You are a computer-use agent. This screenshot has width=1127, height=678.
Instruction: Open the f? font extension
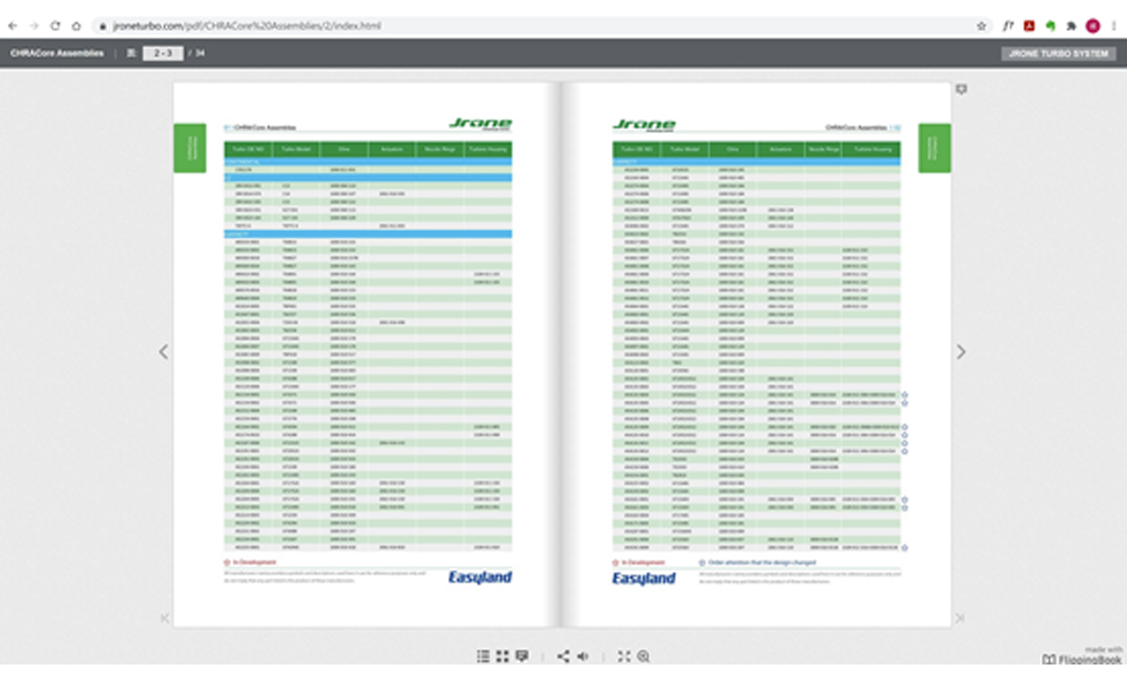[x=1009, y=26]
